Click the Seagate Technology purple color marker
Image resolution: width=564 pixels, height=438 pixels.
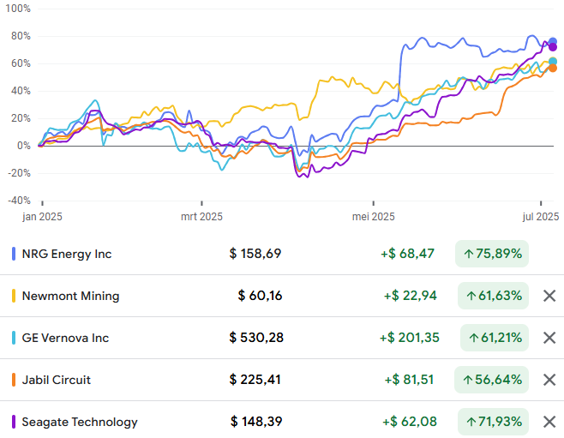click(x=14, y=422)
